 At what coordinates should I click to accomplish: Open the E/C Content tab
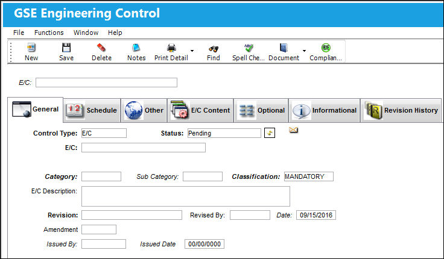point(200,110)
